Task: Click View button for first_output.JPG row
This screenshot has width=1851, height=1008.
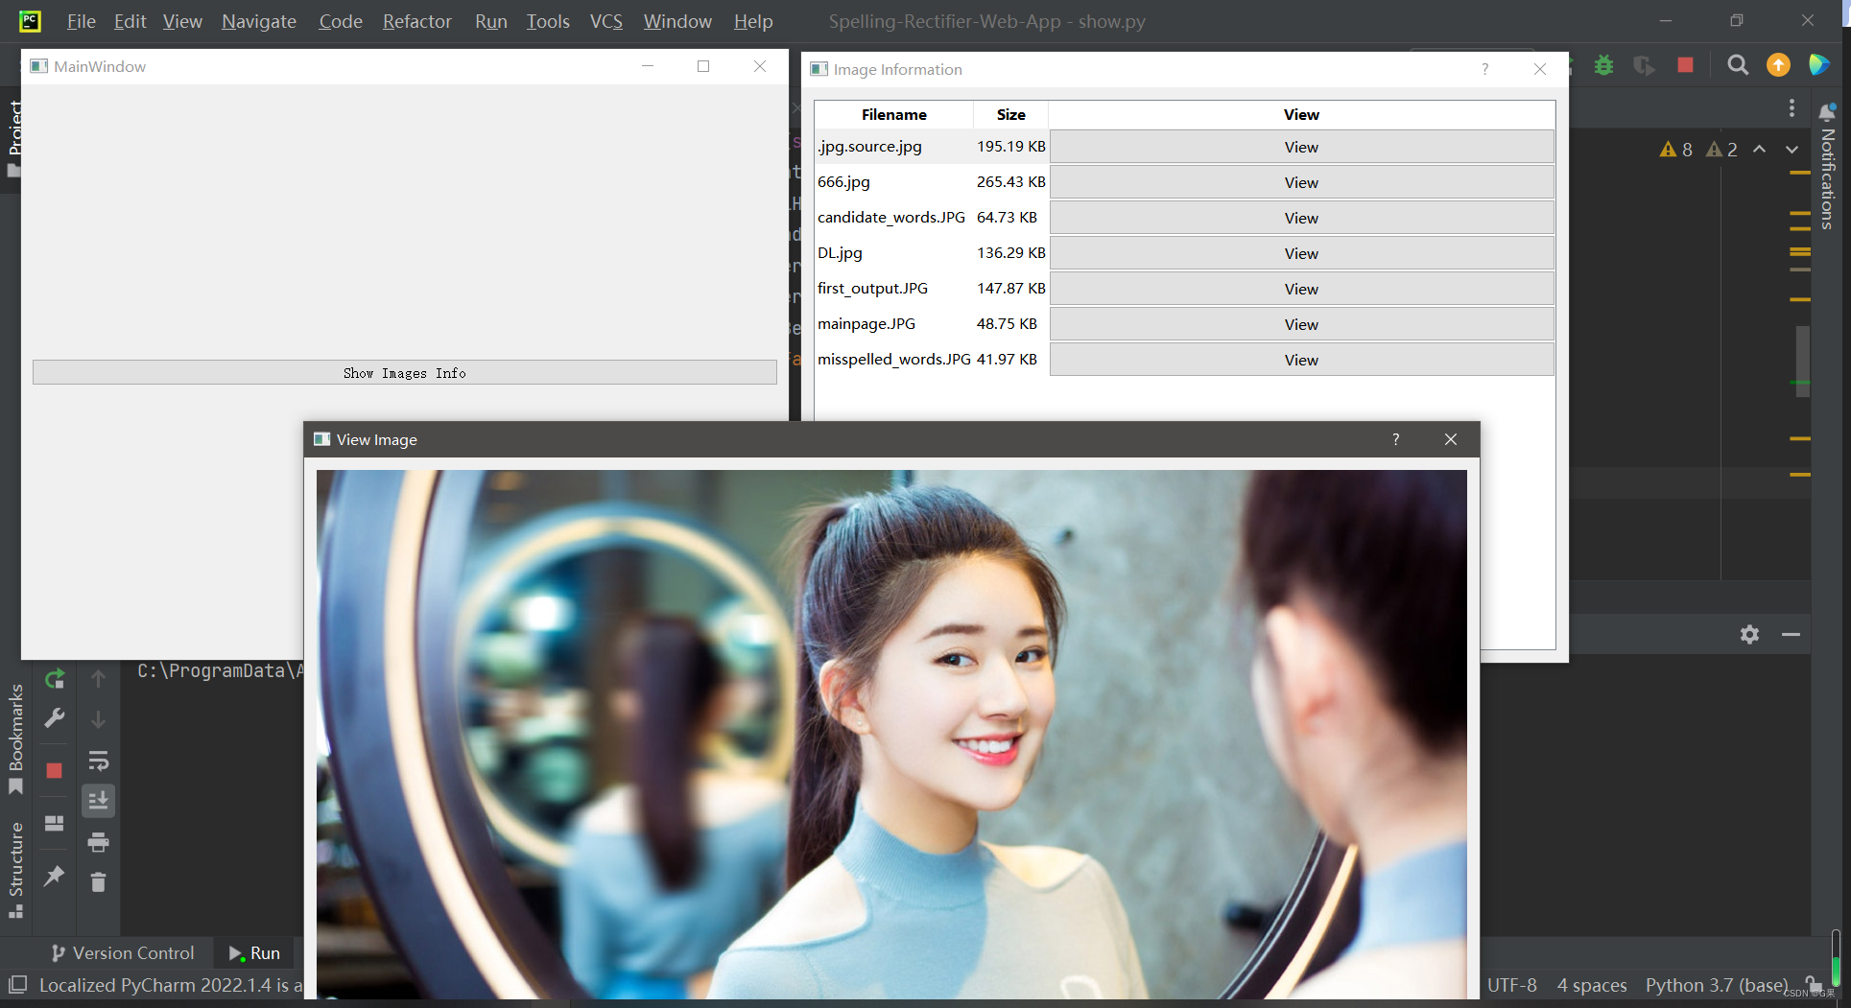Action: (1302, 289)
